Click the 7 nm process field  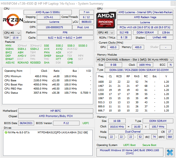[86, 12]
